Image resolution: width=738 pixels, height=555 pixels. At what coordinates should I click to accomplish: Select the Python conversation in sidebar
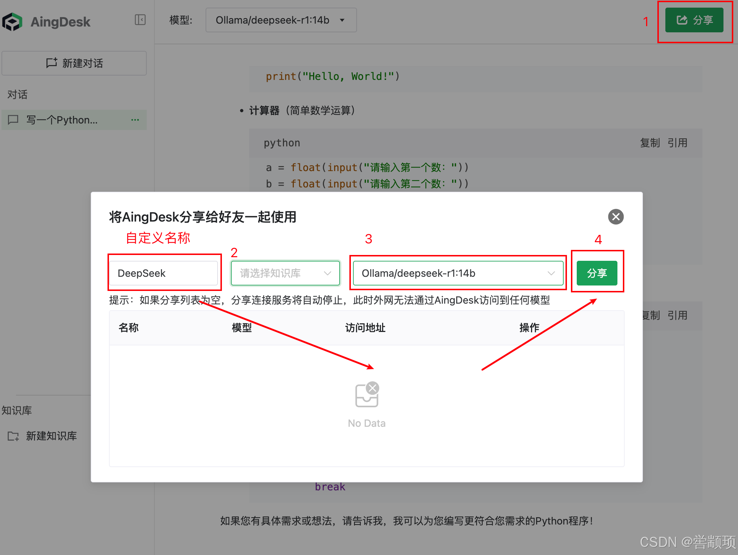(x=62, y=120)
